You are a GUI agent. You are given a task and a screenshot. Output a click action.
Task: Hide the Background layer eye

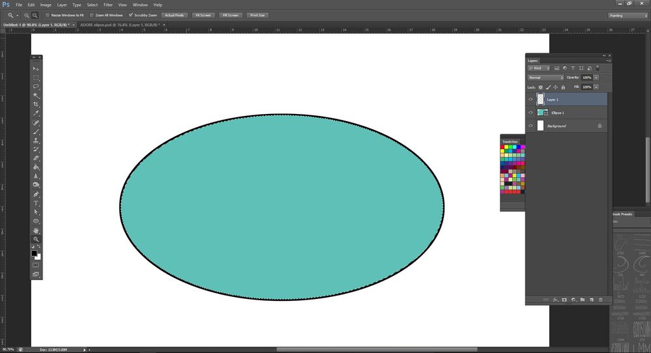point(530,126)
